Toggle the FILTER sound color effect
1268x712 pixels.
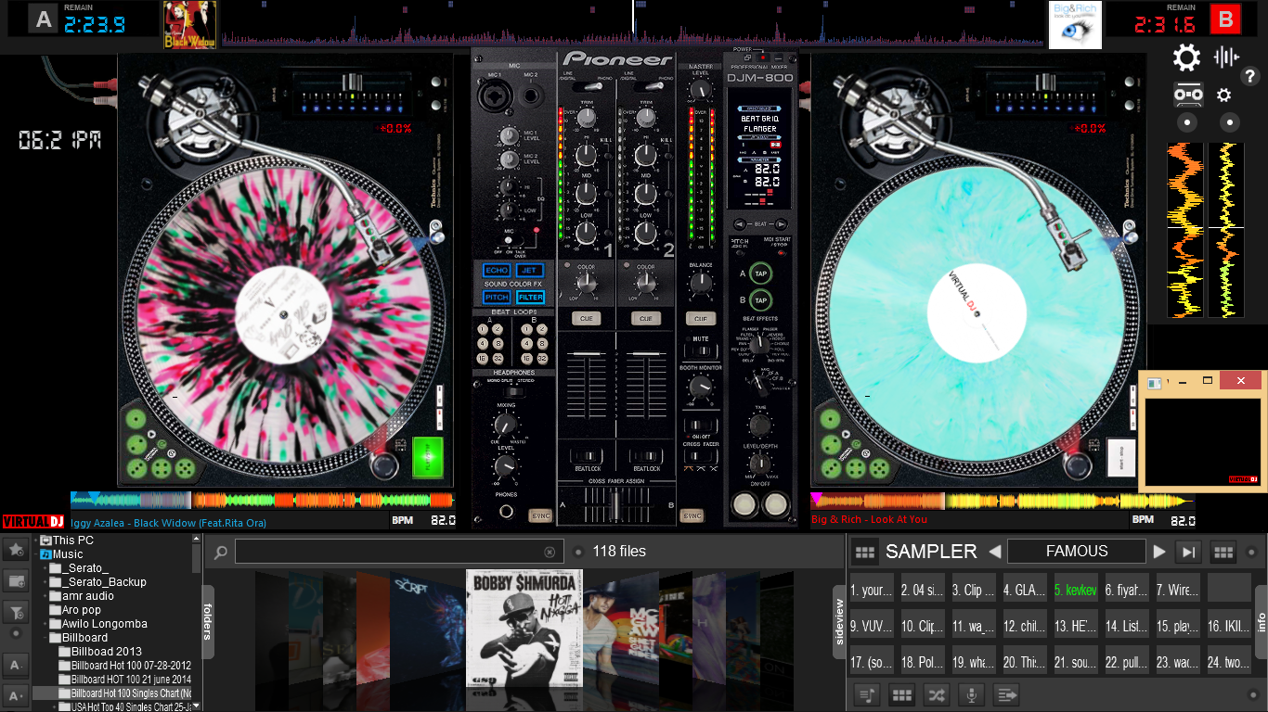coord(530,297)
